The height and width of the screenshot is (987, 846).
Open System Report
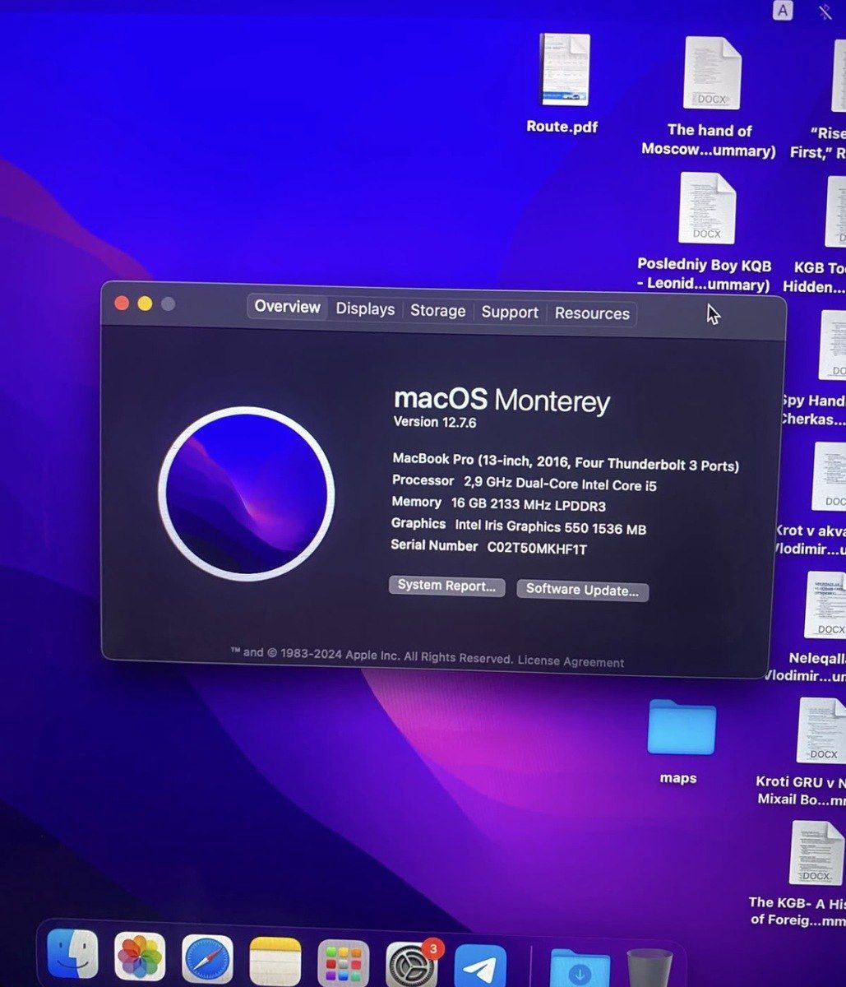(446, 586)
